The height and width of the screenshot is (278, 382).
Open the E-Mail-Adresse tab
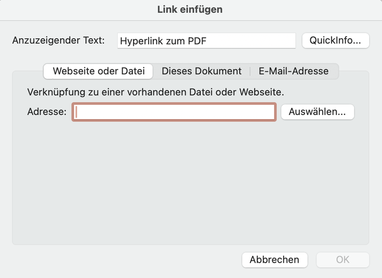pyautogui.click(x=293, y=71)
